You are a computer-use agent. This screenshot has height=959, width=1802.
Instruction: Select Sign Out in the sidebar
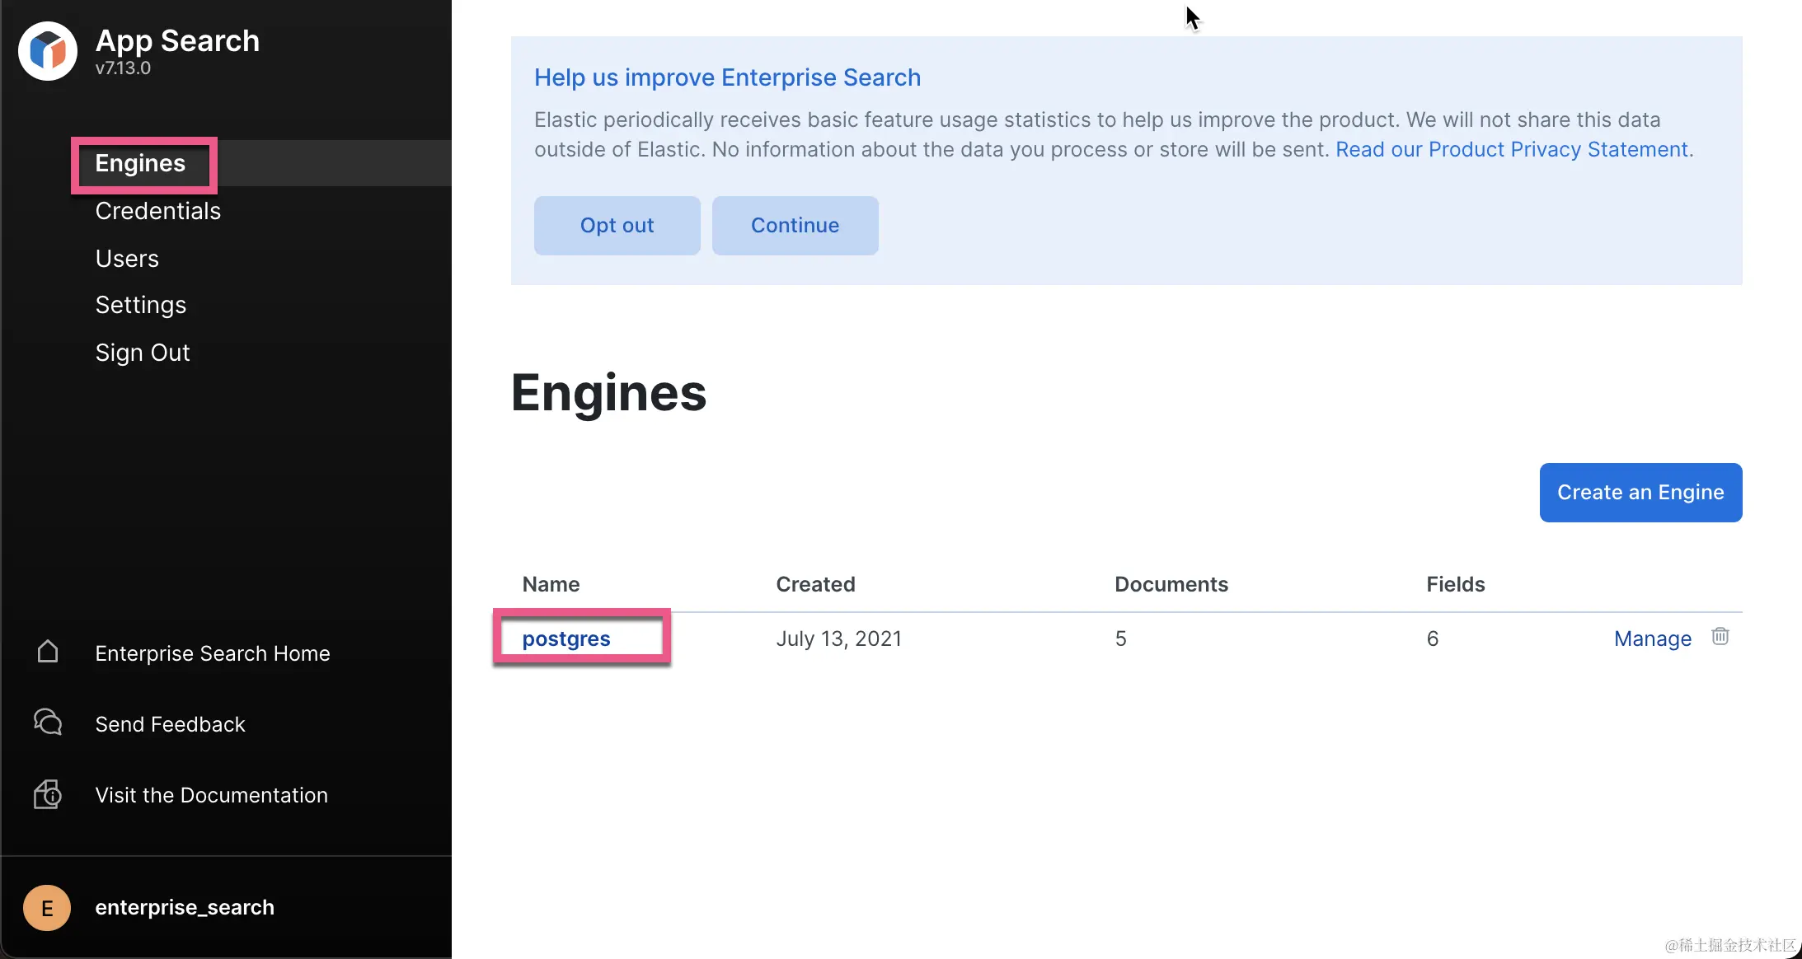pos(143,353)
